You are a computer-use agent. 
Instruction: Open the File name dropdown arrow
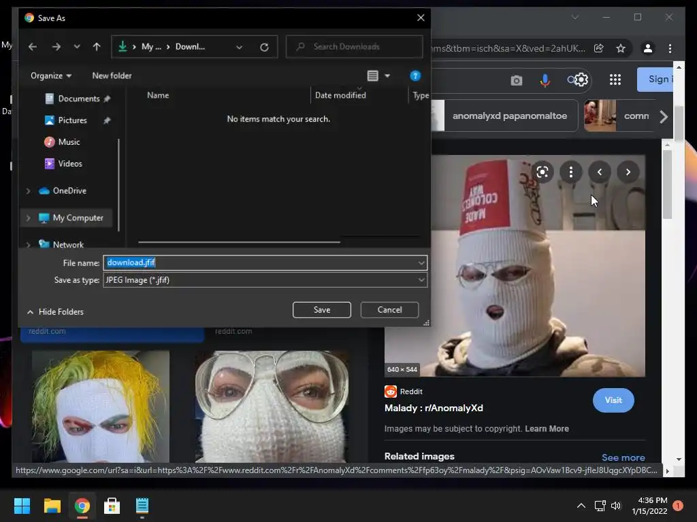pyautogui.click(x=421, y=263)
